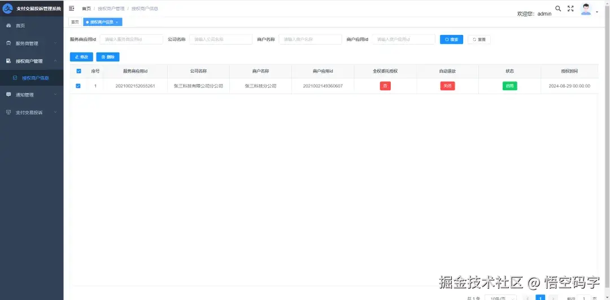This screenshot has height=300, width=610.
Task: Focus the 商户名称 input field
Action: (x=311, y=39)
